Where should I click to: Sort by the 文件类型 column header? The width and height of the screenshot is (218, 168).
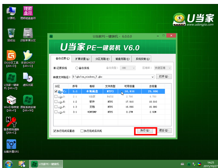click(x=110, y=86)
